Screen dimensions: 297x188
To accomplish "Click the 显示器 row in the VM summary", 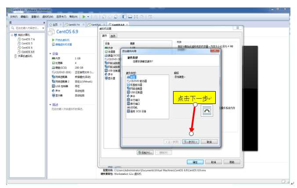I will pos(73,96).
